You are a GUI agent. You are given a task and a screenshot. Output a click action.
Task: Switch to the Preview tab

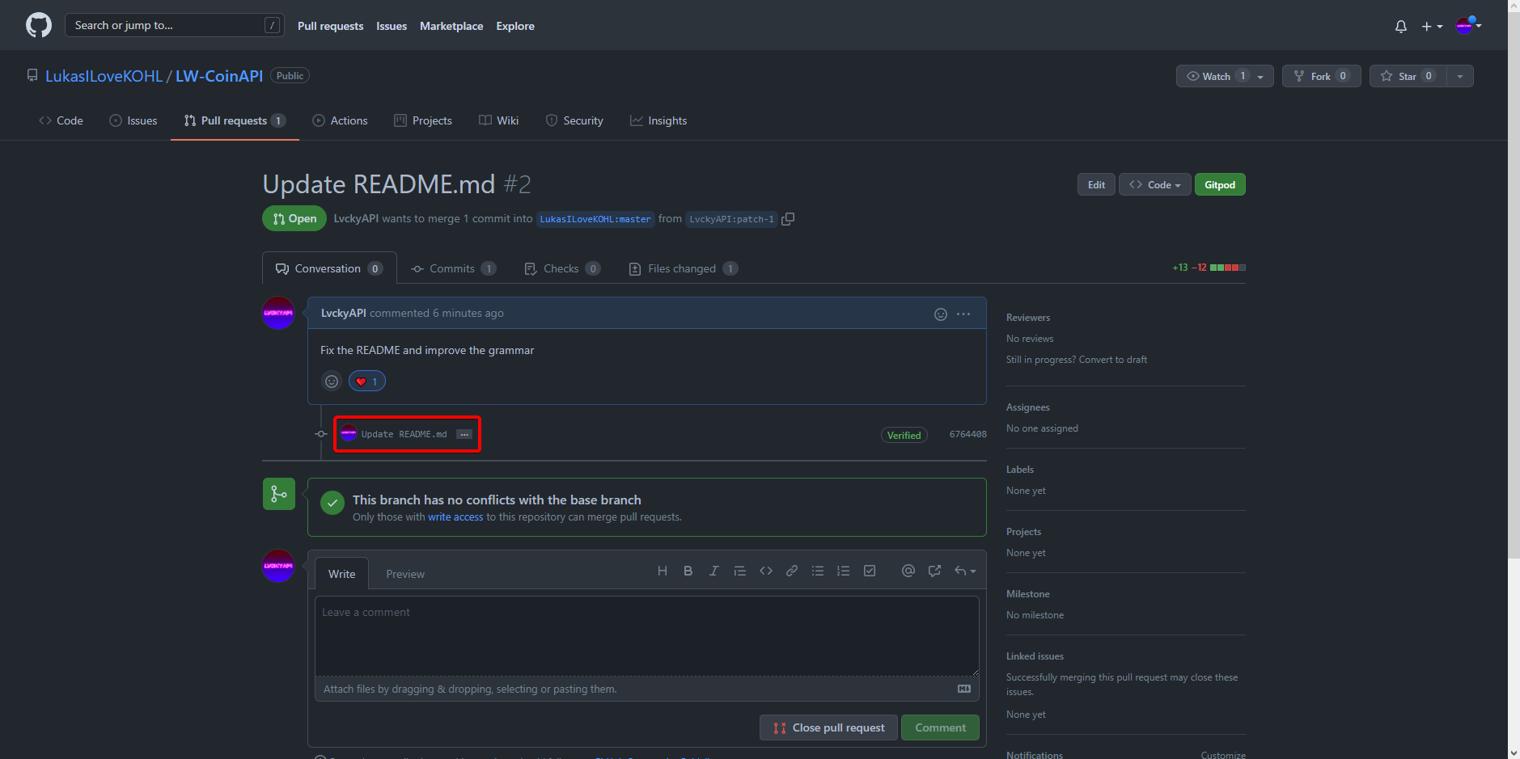[x=404, y=574]
